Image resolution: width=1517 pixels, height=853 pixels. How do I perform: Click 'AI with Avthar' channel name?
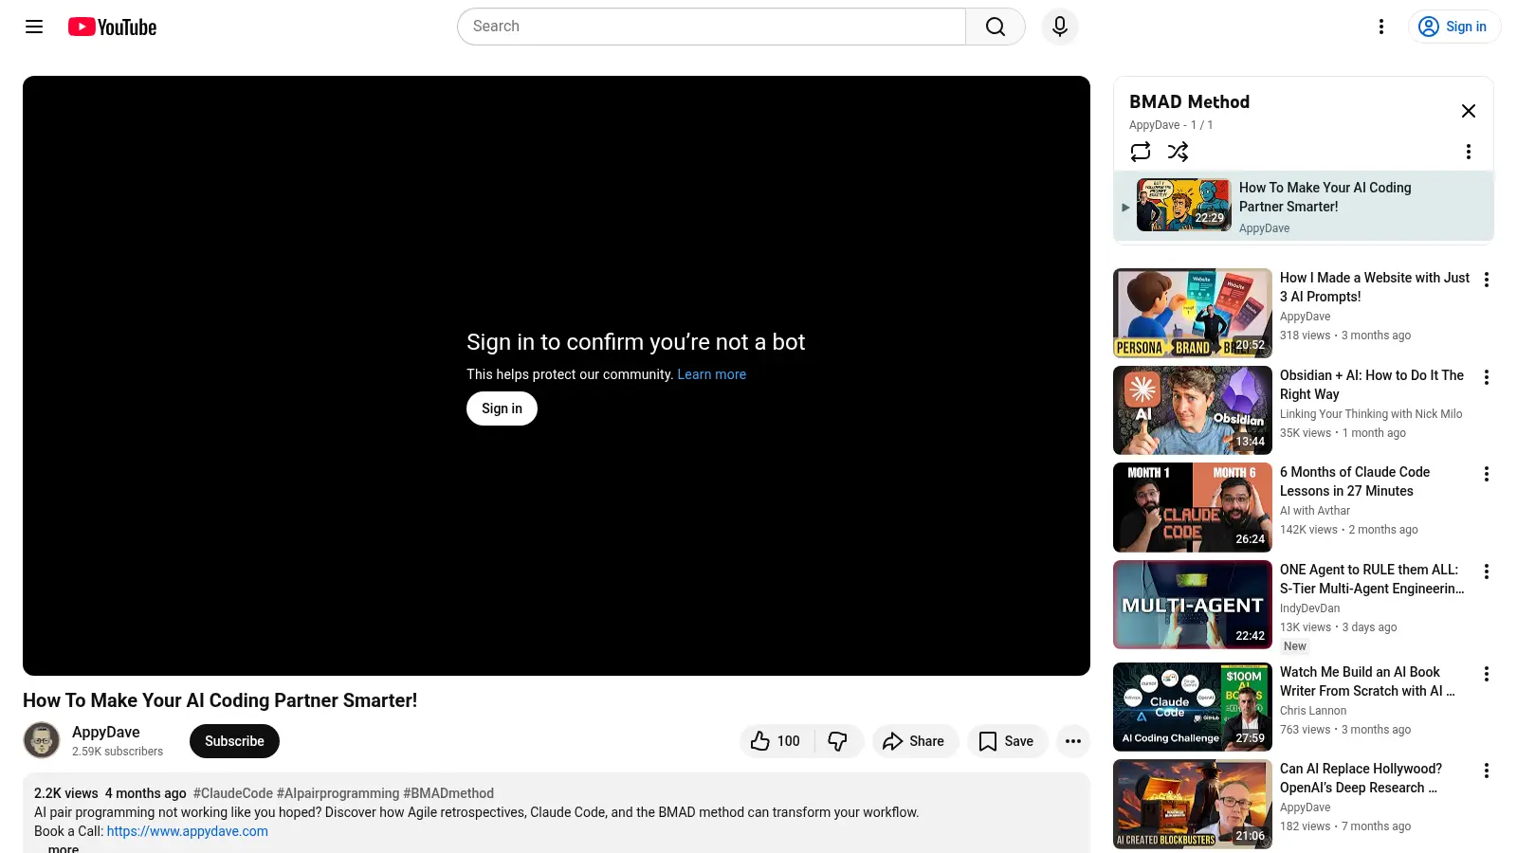[1315, 511]
